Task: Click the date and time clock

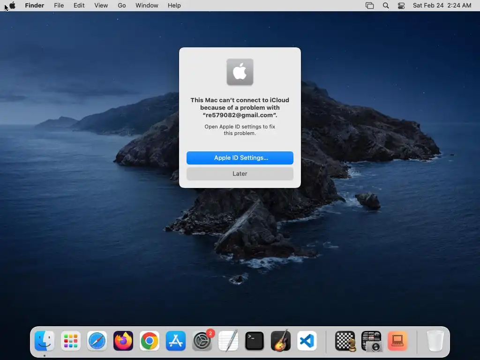Action: (x=442, y=6)
